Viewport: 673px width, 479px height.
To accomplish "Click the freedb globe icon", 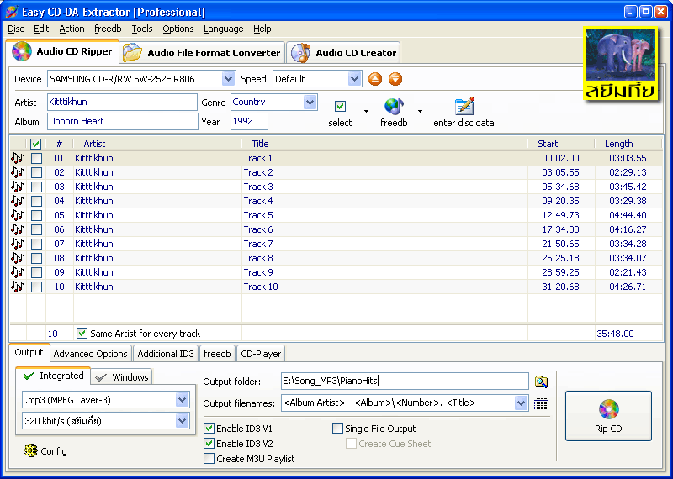I will pyautogui.click(x=394, y=108).
